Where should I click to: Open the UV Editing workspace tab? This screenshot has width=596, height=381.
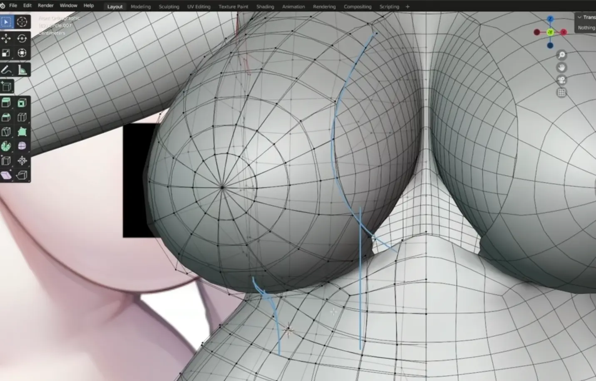coord(199,7)
